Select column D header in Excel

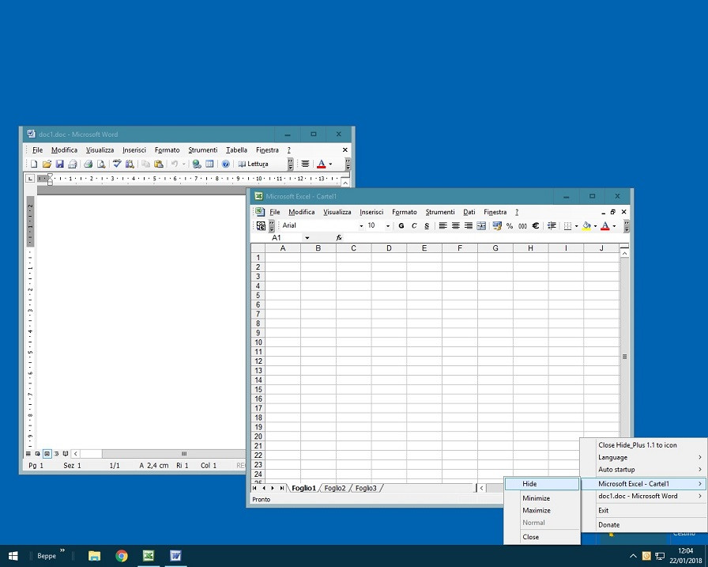(x=389, y=248)
